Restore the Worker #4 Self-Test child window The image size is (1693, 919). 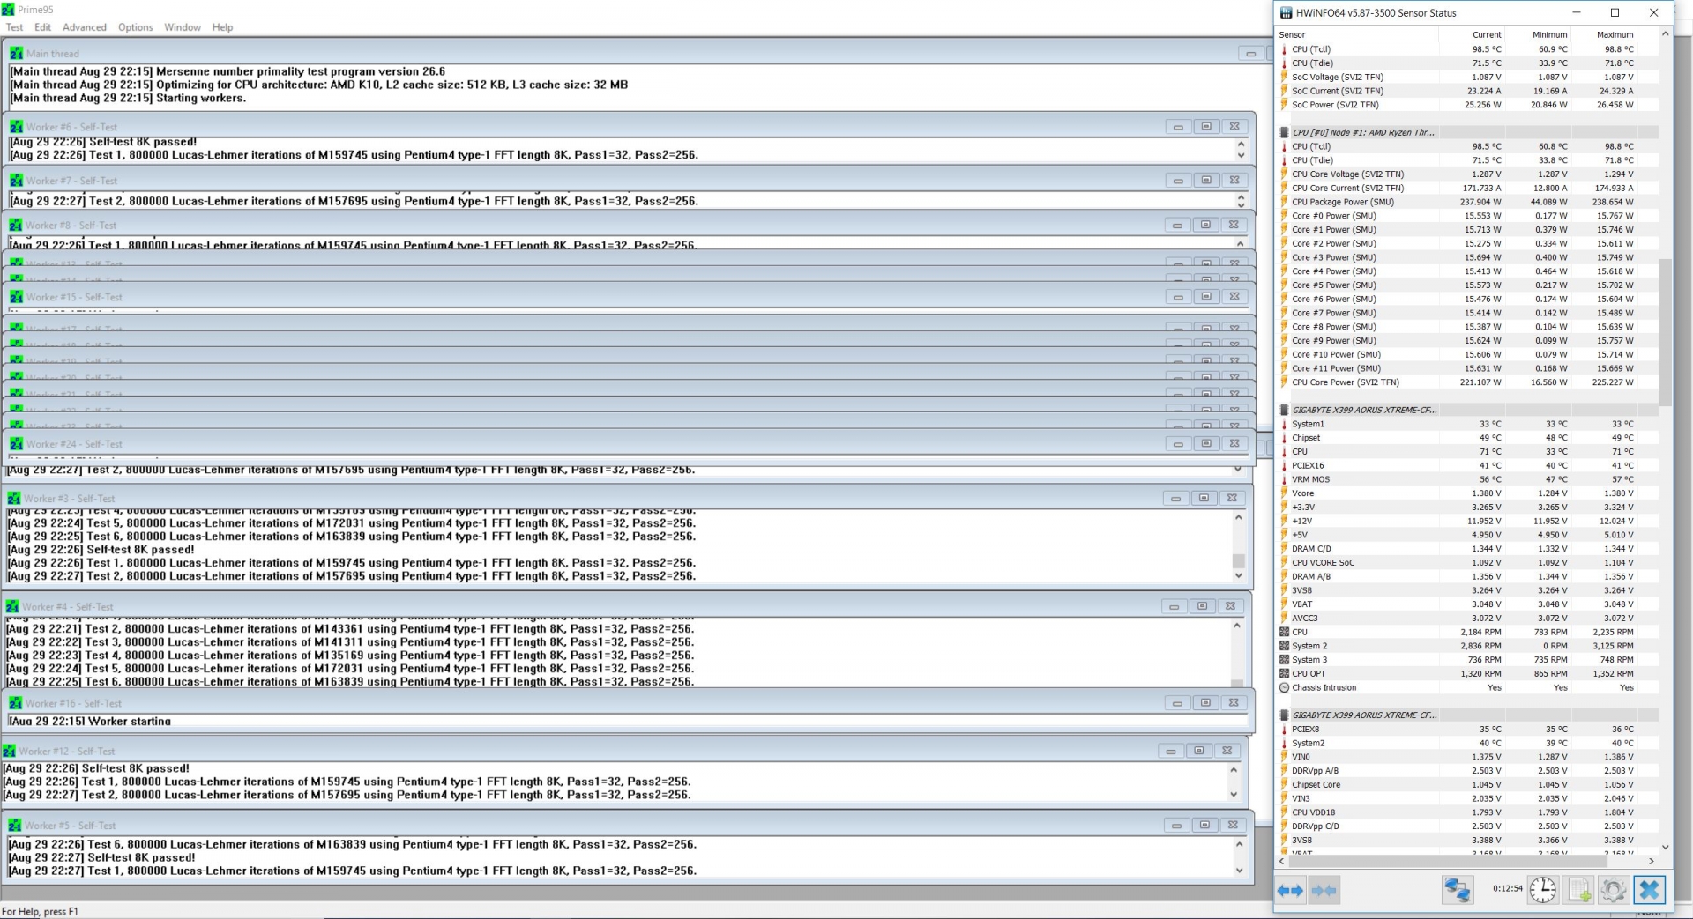point(1202,606)
